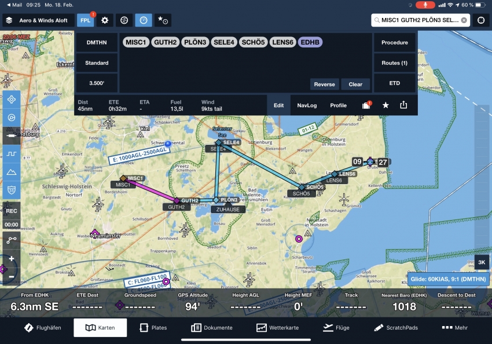Return to Mail app
The width and height of the screenshot is (492, 344).
tap(14, 5)
